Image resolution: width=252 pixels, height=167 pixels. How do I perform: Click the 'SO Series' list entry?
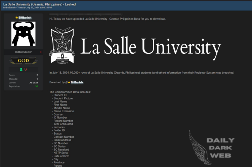point(59,147)
